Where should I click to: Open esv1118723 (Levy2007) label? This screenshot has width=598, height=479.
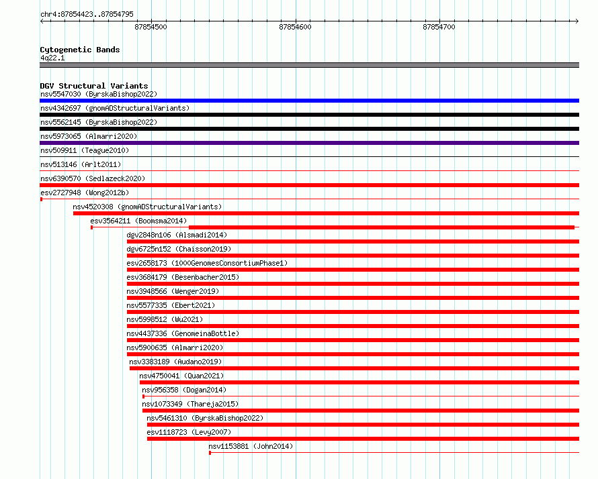(x=189, y=432)
